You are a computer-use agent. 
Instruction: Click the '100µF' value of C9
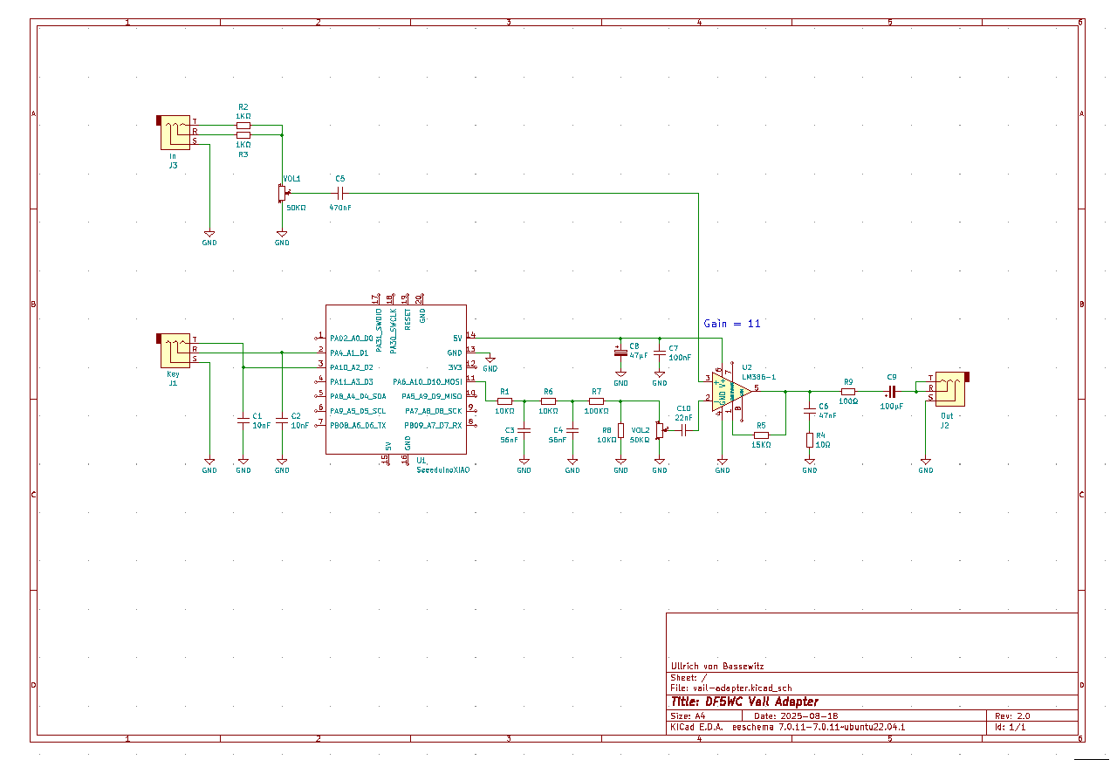[x=892, y=407]
